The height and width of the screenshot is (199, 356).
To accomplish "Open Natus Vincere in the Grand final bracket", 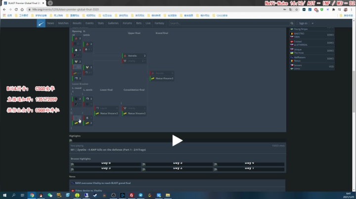I will coord(162,78).
